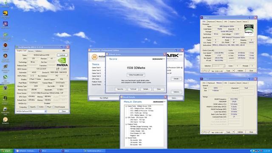Collapse the Sound Tests tree node
The image size is (272, 153).
coord(126,138)
